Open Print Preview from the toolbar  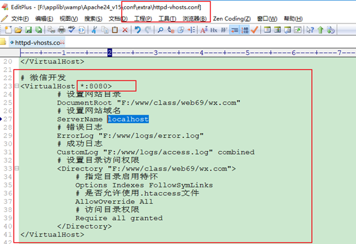click(x=51, y=30)
